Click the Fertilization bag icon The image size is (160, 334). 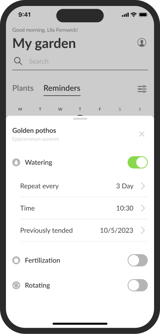[x=16, y=260]
